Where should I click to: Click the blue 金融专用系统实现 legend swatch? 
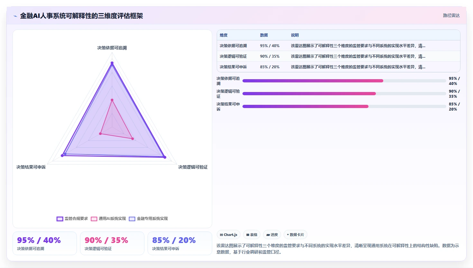(132, 219)
